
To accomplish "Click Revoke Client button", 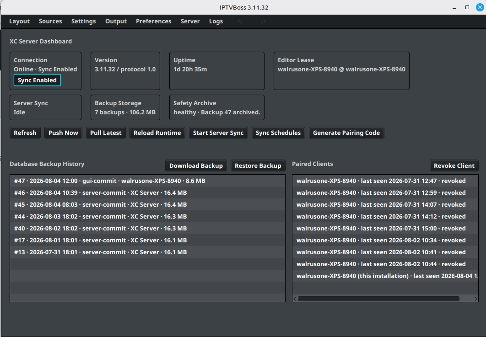I will (x=454, y=166).
